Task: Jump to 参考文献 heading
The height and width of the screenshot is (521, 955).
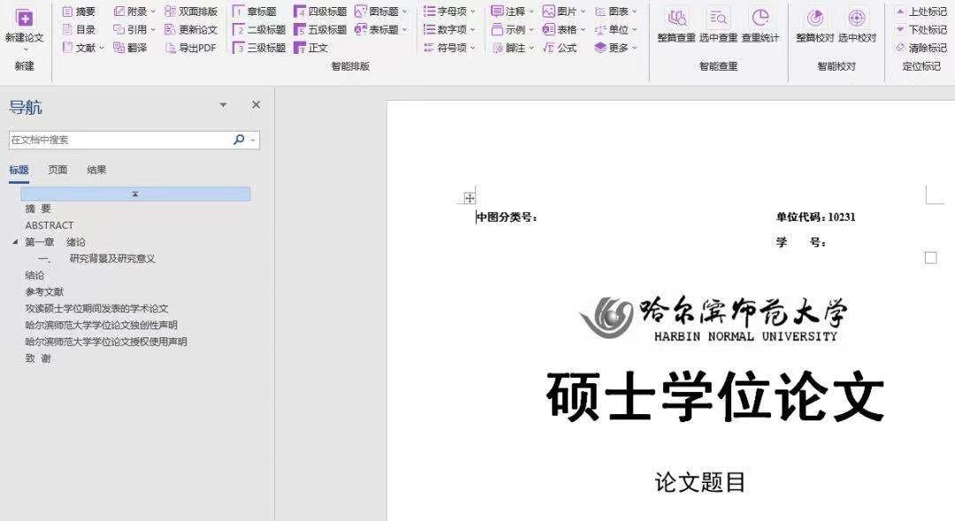Action: point(44,291)
